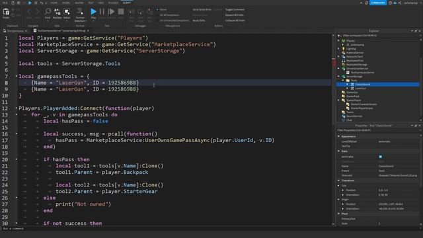Click Go to Script Error
The width and height of the screenshot is (423, 238).
coord(202,9)
